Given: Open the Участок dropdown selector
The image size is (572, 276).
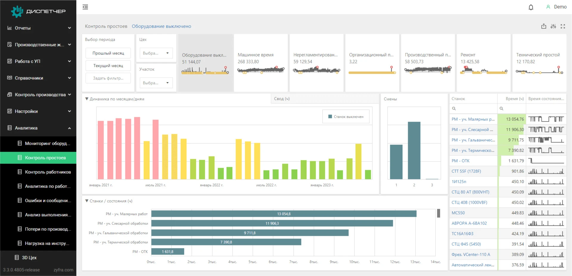Looking at the screenshot, I should pyautogui.click(x=156, y=83).
